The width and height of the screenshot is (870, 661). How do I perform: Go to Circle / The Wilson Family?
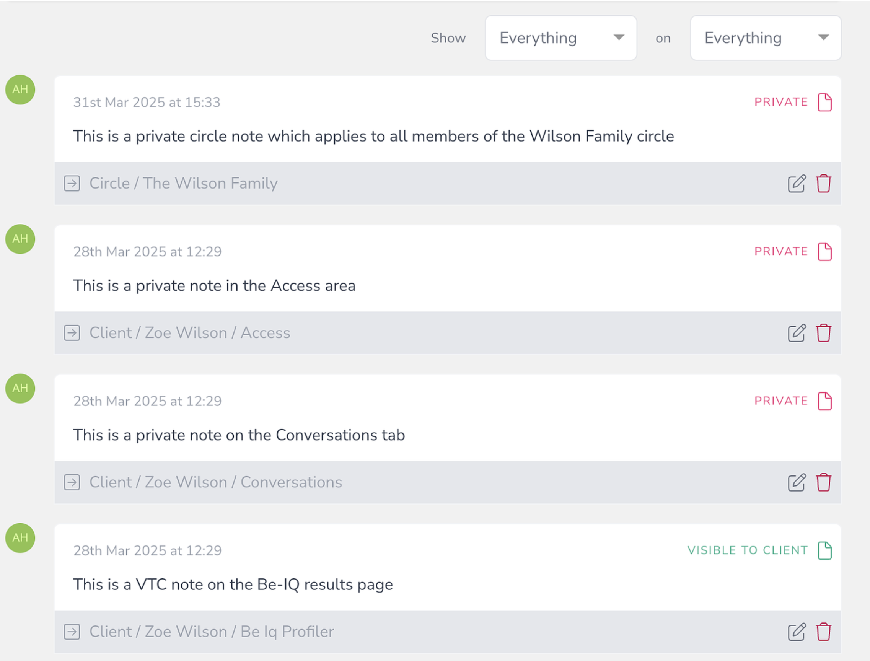[x=183, y=183]
